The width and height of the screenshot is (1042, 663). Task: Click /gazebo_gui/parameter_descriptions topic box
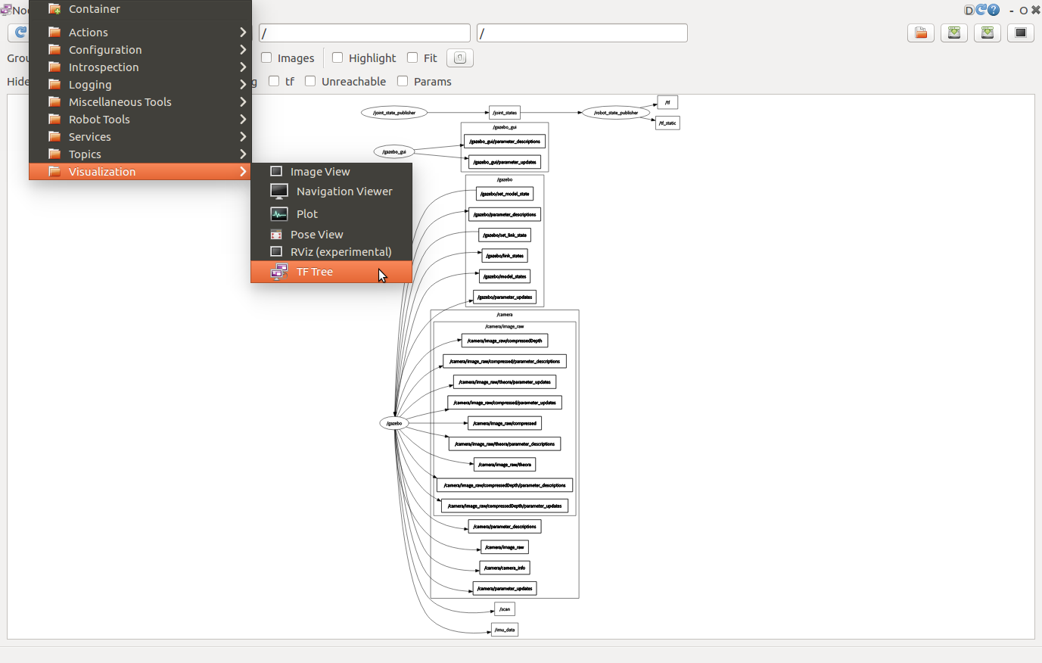click(505, 142)
